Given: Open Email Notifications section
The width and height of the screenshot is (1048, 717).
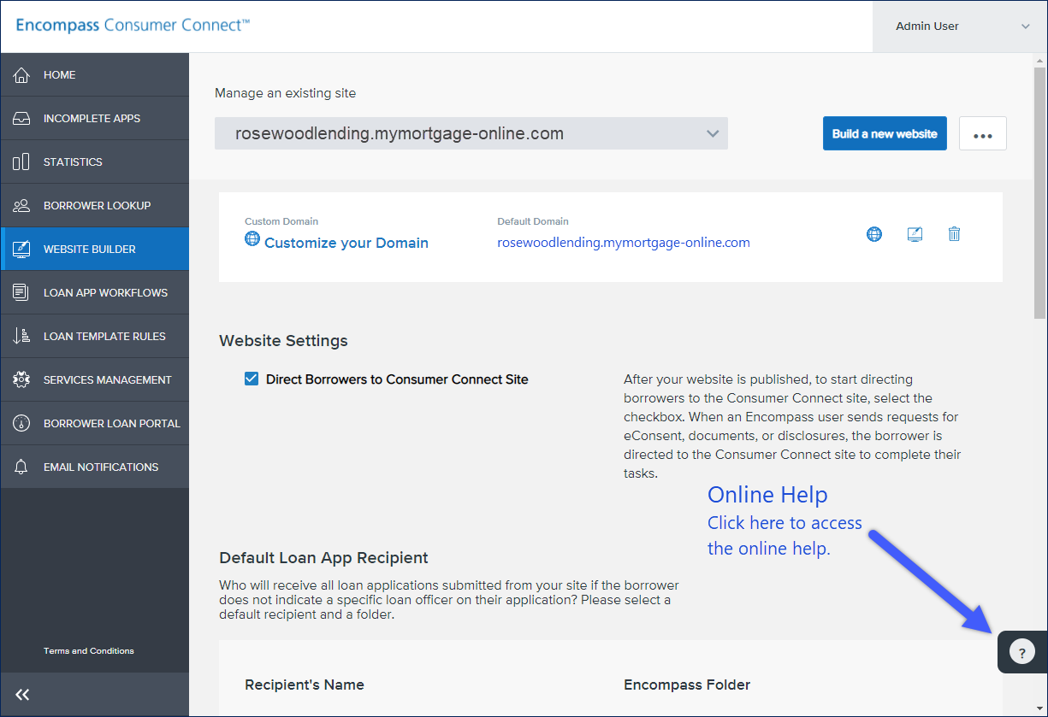Looking at the screenshot, I should coord(95,467).
